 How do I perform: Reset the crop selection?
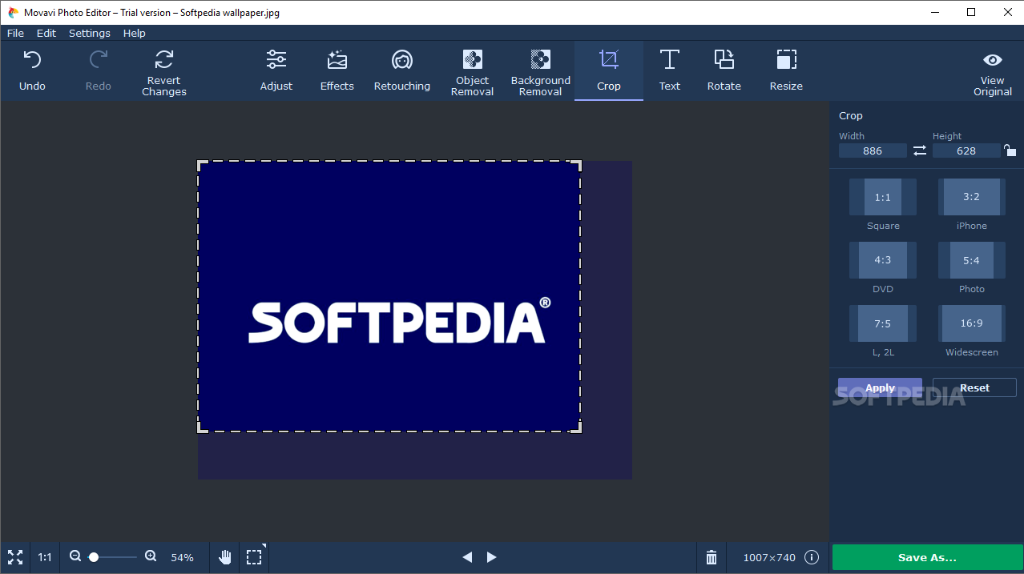click(x=974, y=387)
